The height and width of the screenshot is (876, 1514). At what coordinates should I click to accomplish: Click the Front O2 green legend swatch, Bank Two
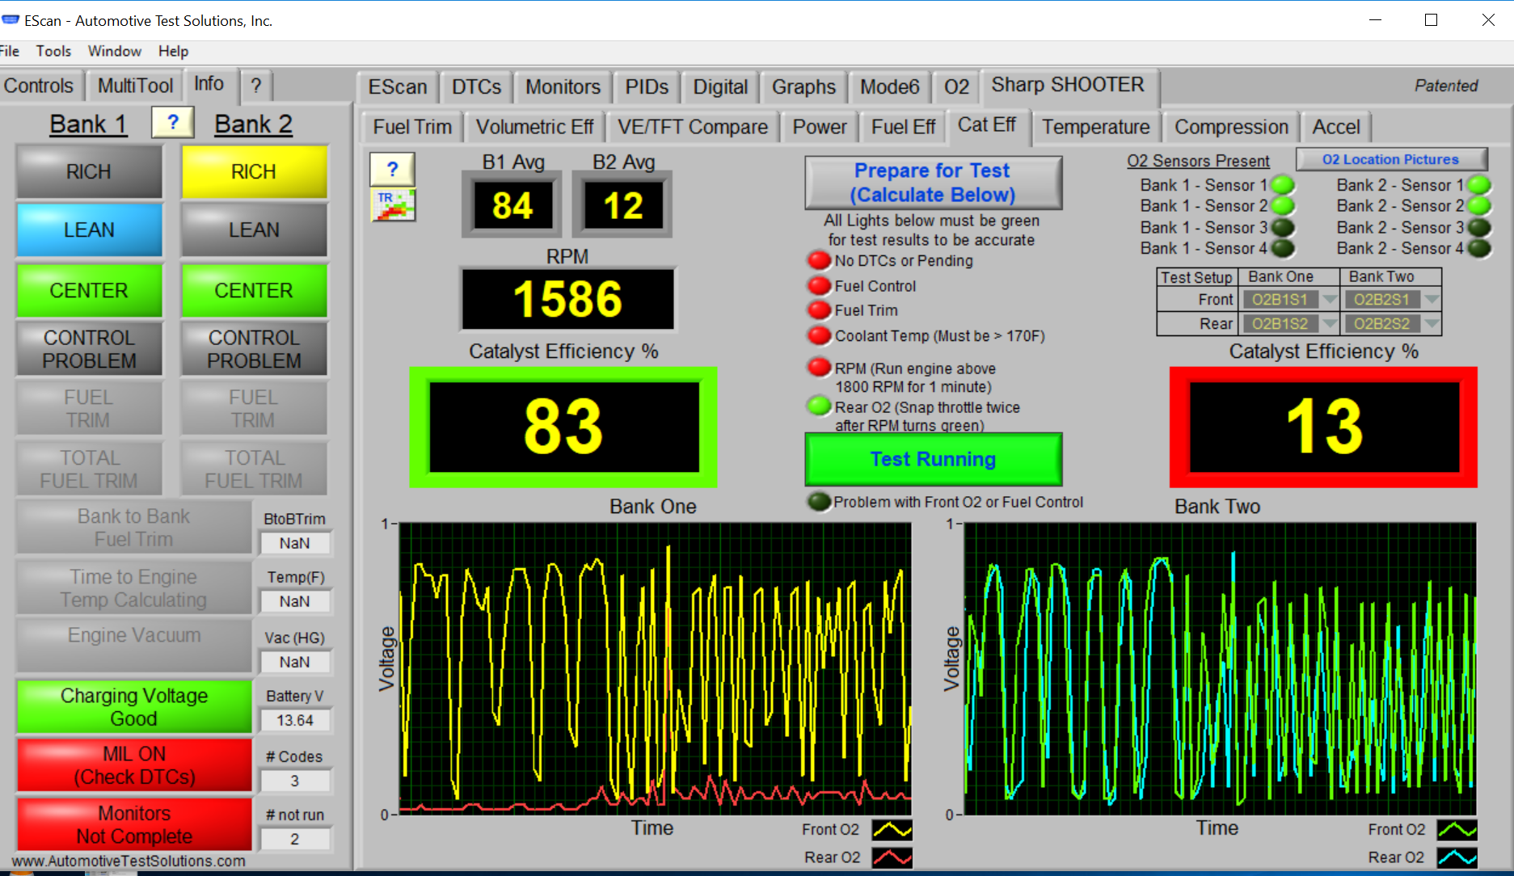point(1457,830)
